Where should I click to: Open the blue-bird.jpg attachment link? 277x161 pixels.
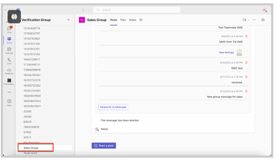(x=227, y=52)
